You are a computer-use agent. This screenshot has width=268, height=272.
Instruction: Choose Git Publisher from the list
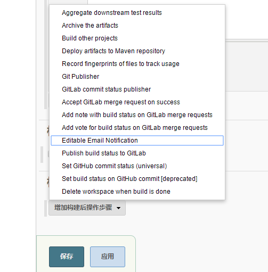click(x=137, y=77)
